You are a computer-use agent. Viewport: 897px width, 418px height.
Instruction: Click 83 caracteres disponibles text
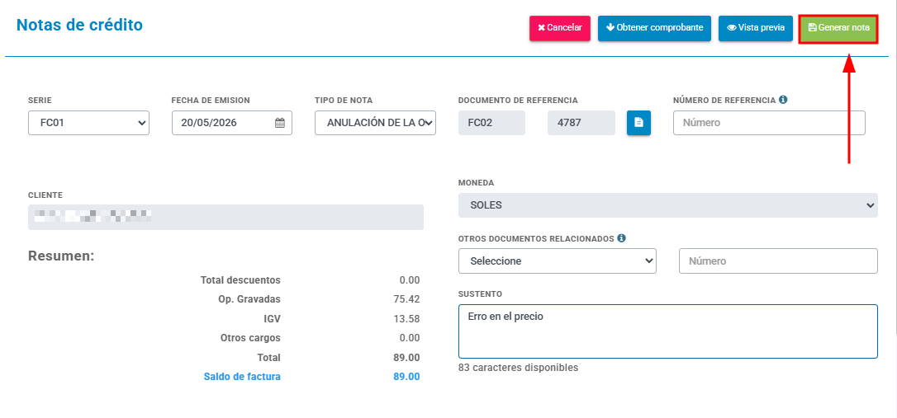click(x=518, y=367)
